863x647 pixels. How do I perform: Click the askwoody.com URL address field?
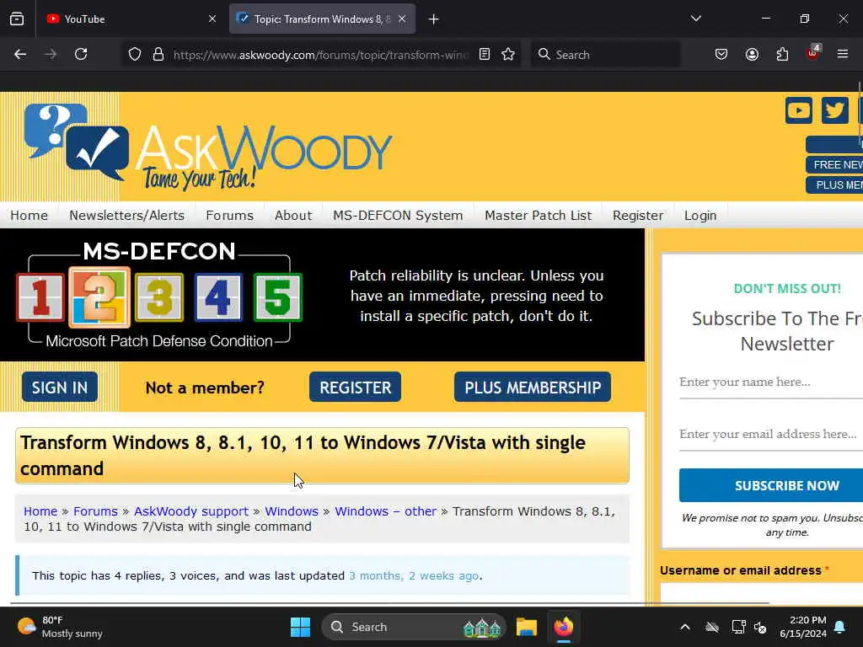pos(320,55)
